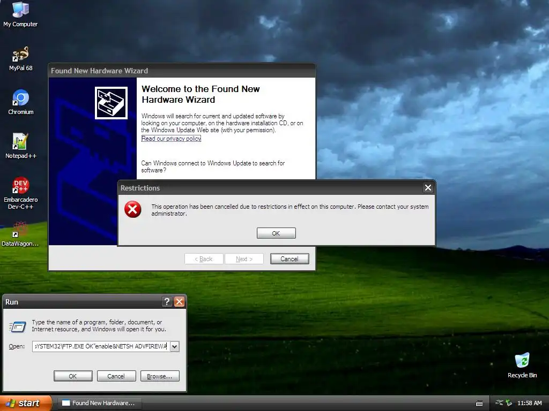549x411 pixels.
Task: Open the My Computer desktop icon
Action: pos(20,14)
